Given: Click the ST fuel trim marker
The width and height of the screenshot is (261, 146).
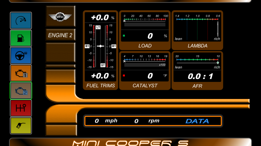Looking at the screenshot, I should 103,65.
